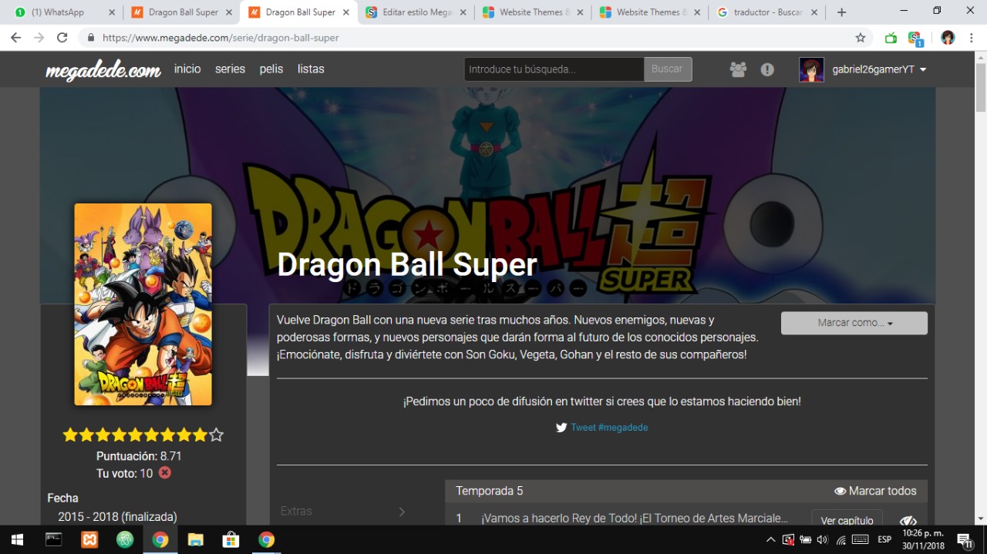This screenshot has width=987, height=554.
Task: Rate using the empty tenth star
Action: 217,435
